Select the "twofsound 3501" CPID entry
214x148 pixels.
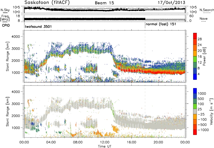pyautogui.click(x=38, y=26)
